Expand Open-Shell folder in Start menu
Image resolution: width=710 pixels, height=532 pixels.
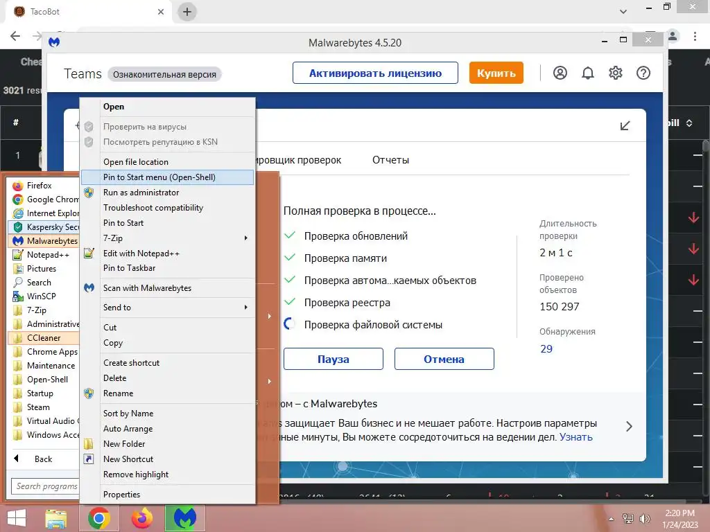point(44,380)
